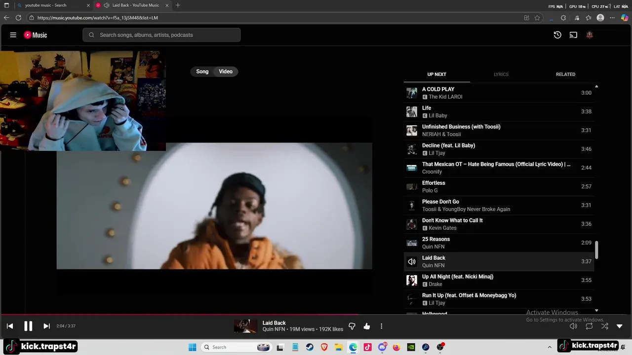Play Decline (feat. Lil Baby) by Lil Tjay
The height and width of the screenshot is (355, 632).
coord(499,149)
